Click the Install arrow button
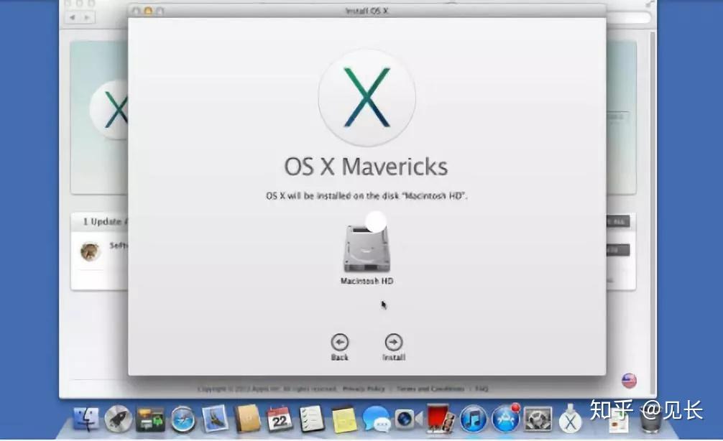The height and width of the screenshot is (441, 723). coord(393,343)
